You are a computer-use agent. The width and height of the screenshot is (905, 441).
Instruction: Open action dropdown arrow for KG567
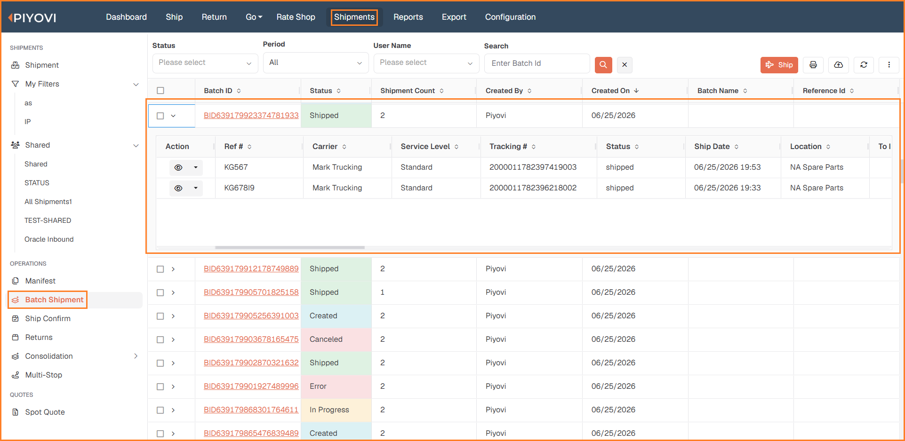click(196, 167)
